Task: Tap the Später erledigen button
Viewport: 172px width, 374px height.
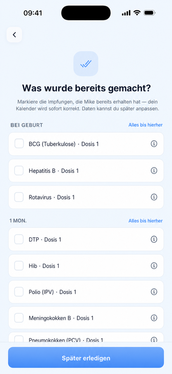Action: coord(86,357)
